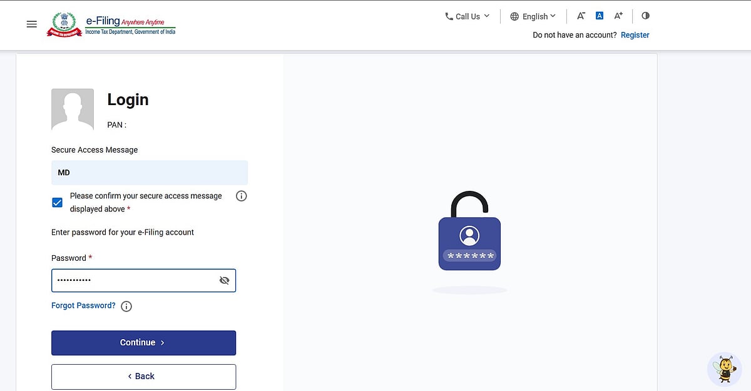The height and width of the screenshot is (391, 751).
Task: Click the Forgot Password link
Action: tap(83, 306)
